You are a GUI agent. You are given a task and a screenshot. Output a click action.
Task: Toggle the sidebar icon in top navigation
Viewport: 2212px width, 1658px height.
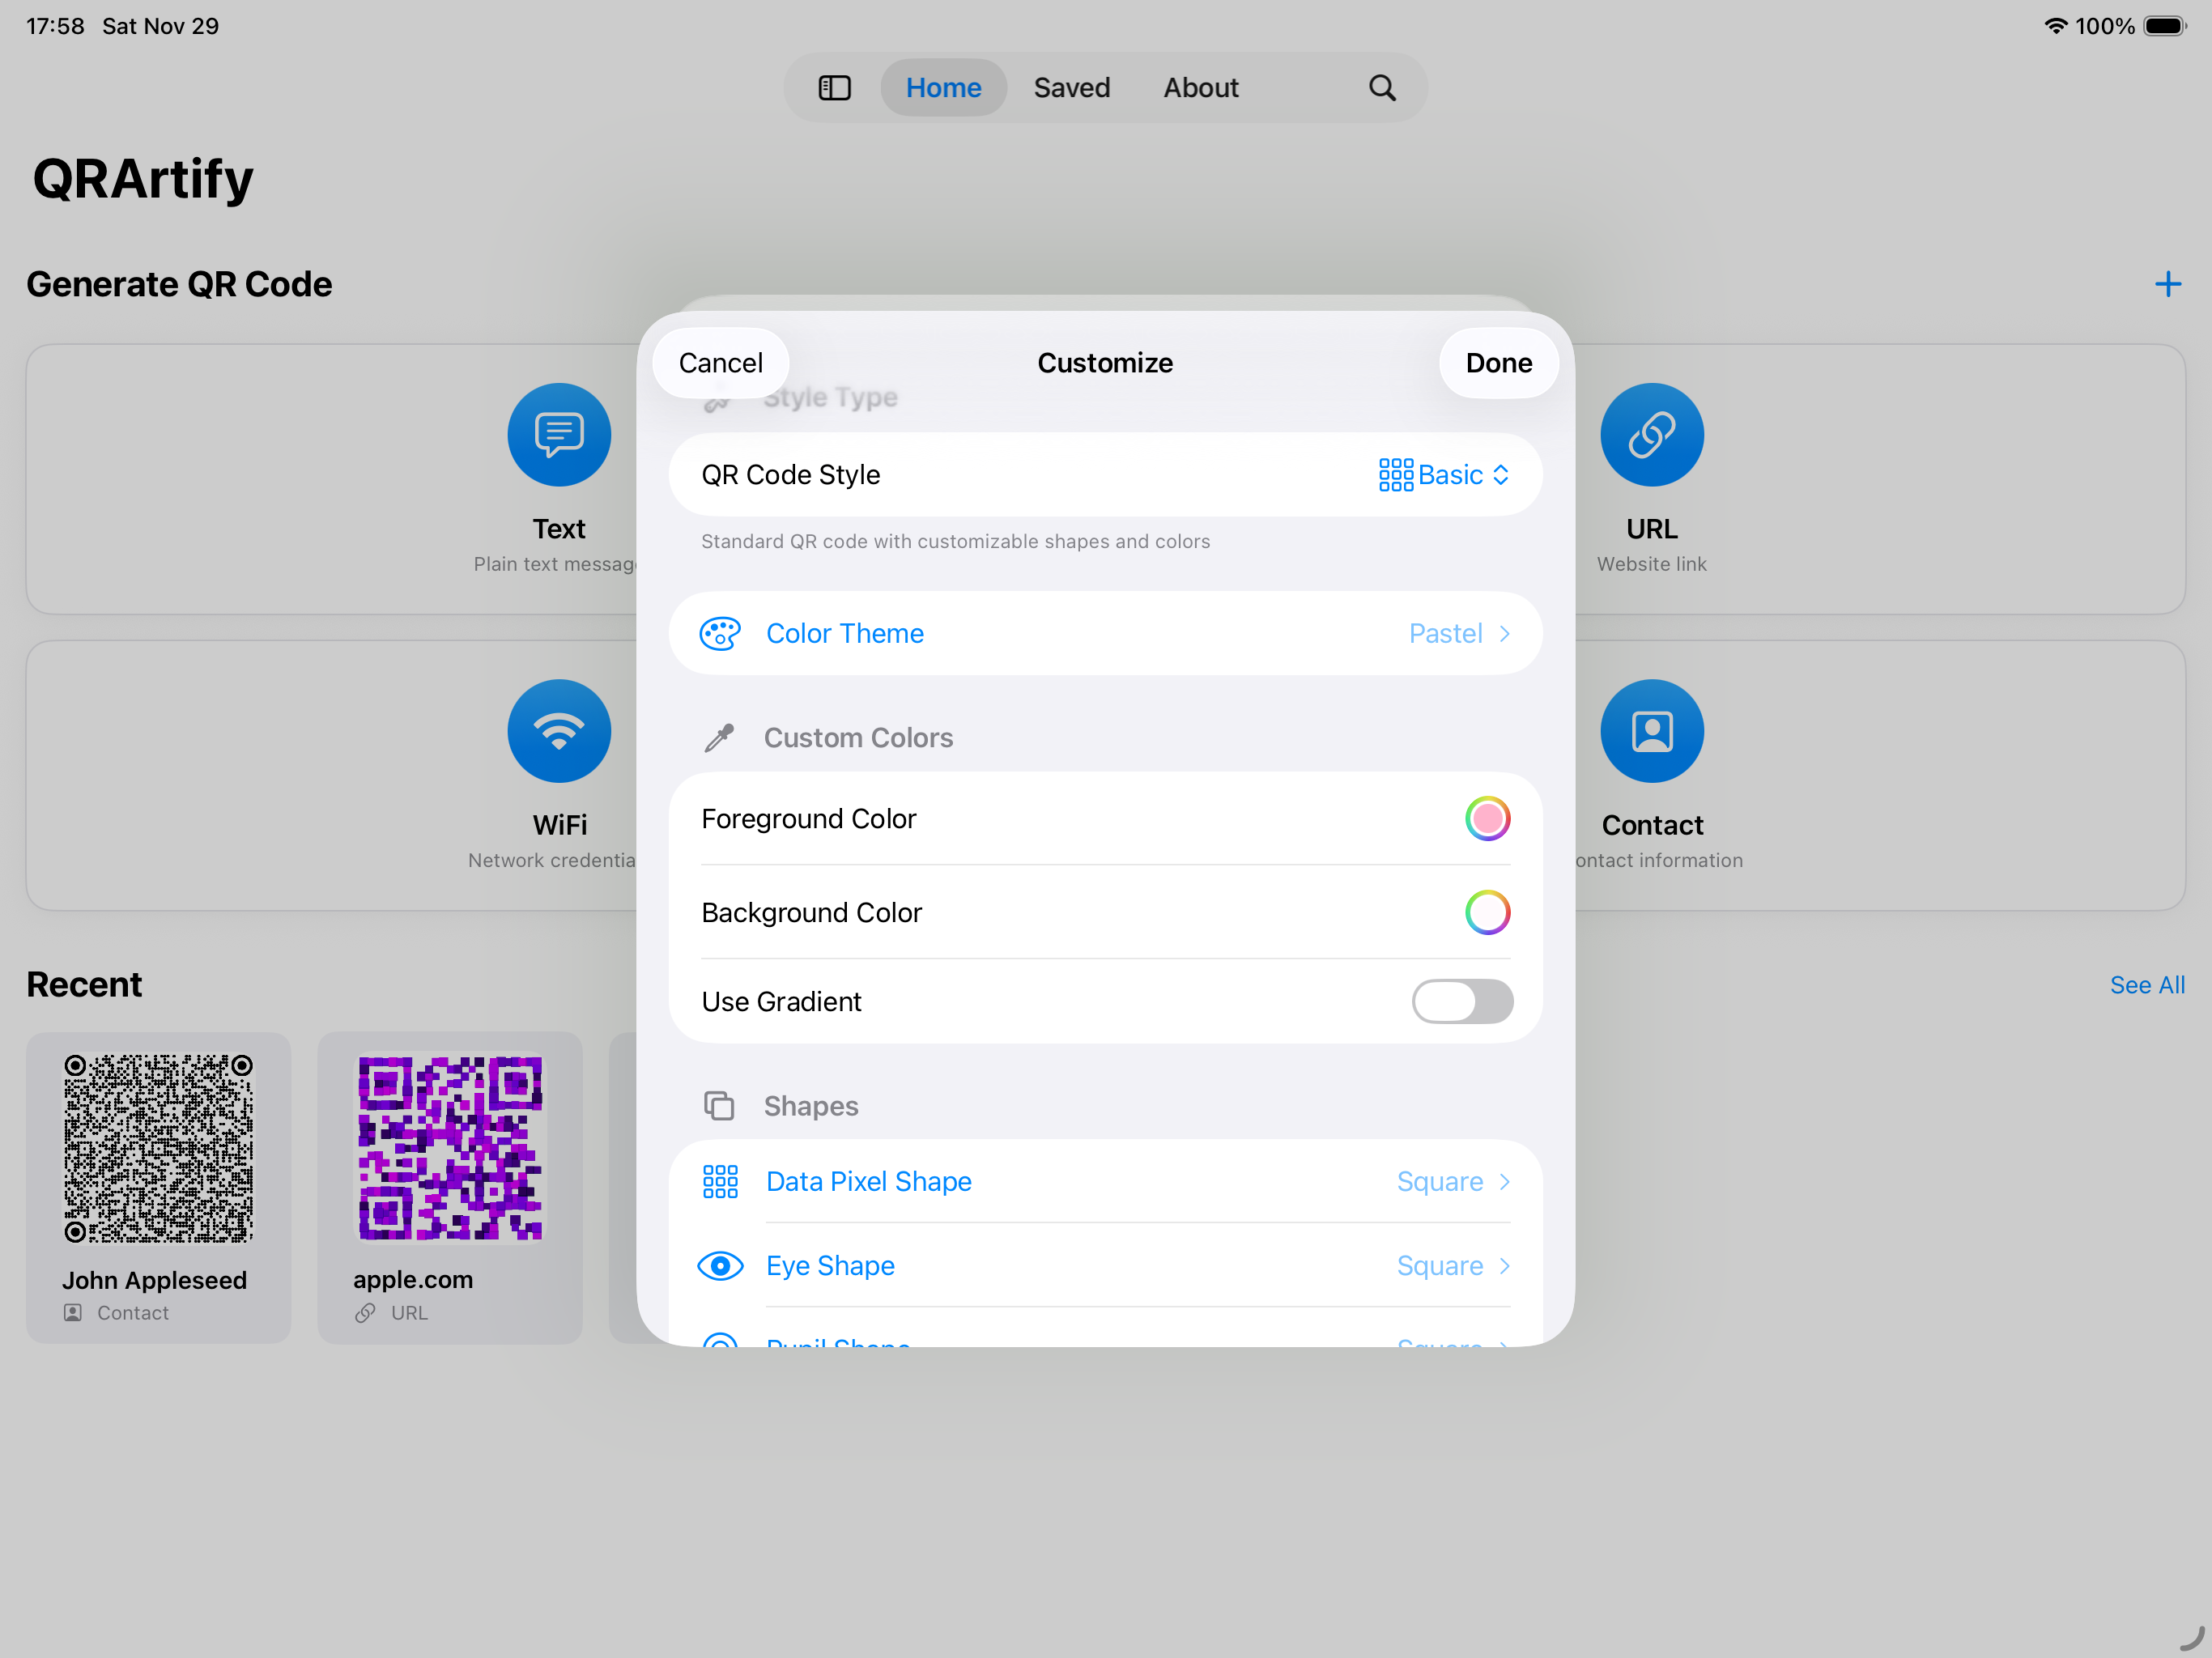[834, 88]
